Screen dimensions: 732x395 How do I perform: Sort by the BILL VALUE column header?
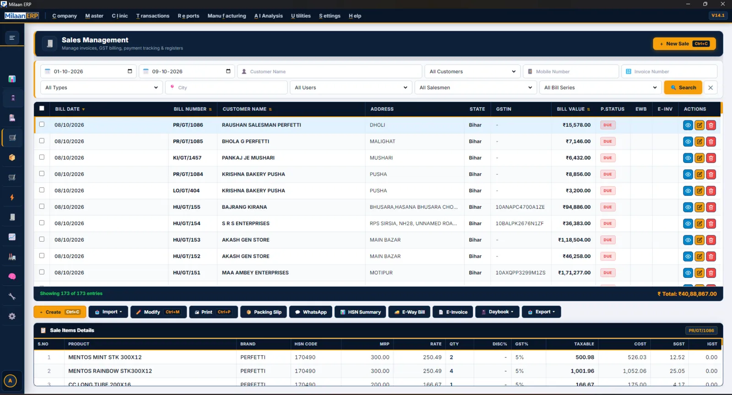(x=573, y=109)
